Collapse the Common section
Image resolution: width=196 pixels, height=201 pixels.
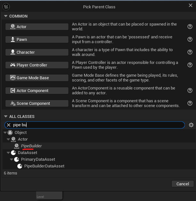(x=6, y=16)
